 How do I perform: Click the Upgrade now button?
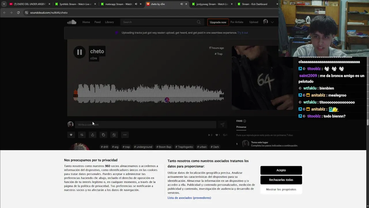click(218, 22)
